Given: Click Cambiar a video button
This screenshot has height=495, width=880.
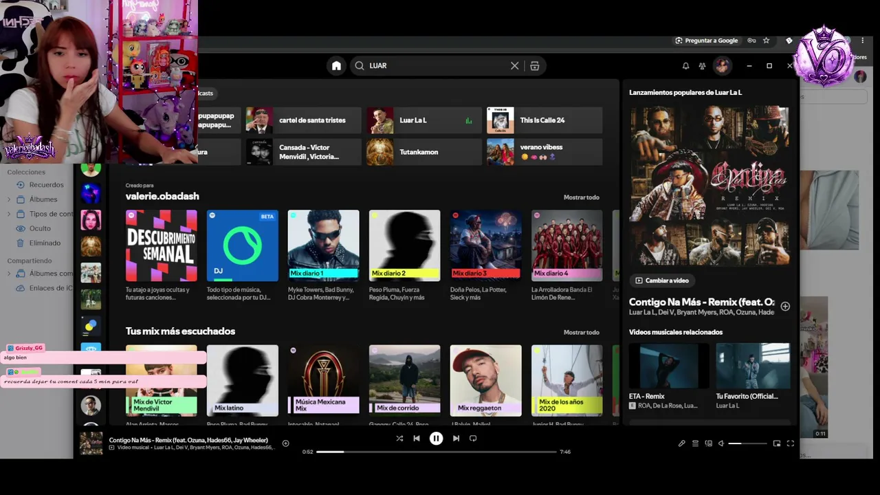Looking at the screenshot, I should click(662, 280).
